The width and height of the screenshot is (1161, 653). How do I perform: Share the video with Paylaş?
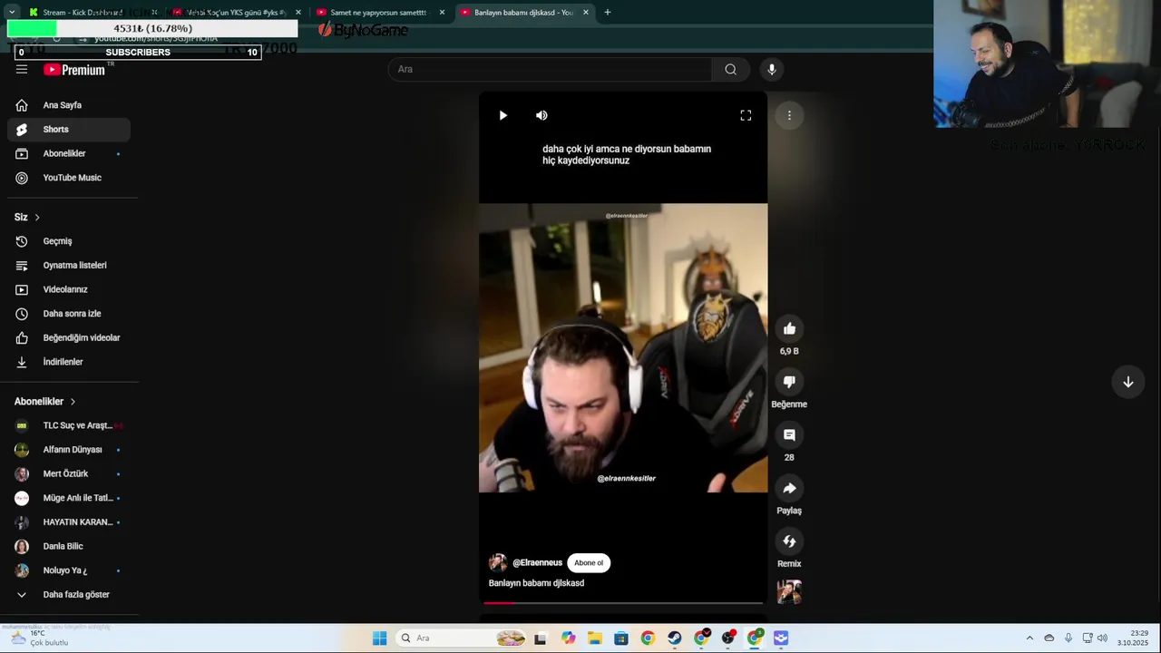[789, 488]
